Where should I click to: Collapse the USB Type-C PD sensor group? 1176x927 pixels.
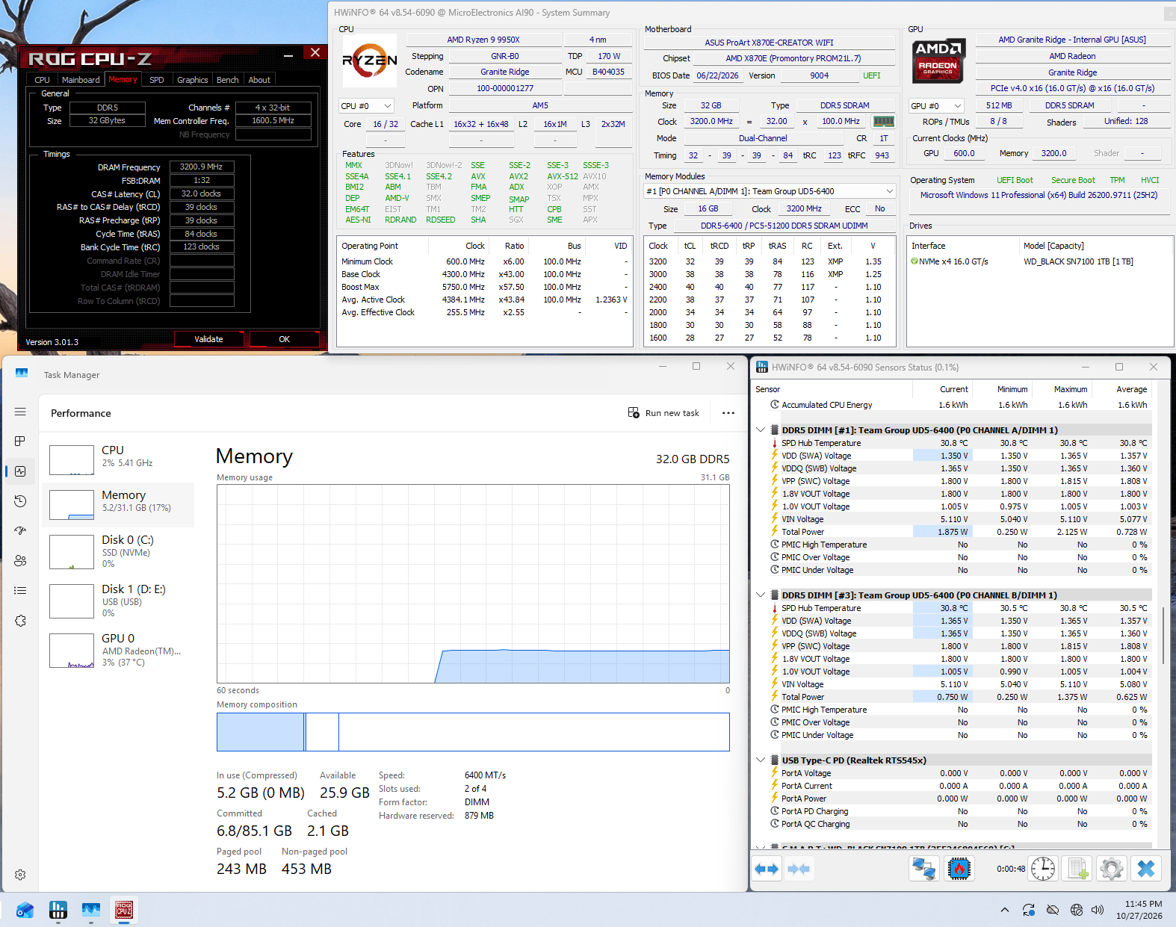(x=761, y=760)
